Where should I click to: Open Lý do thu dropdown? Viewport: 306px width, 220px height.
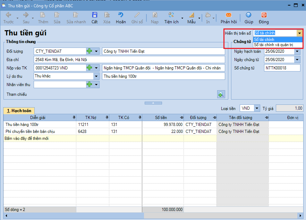pyautogui.click(x=96, y=76)
